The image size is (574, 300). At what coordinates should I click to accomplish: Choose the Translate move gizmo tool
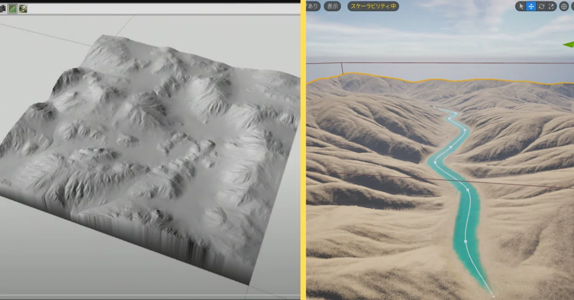tap(531, 6)
